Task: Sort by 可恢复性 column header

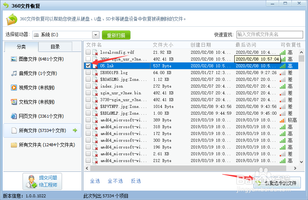Action: click(x=291, y=45)
